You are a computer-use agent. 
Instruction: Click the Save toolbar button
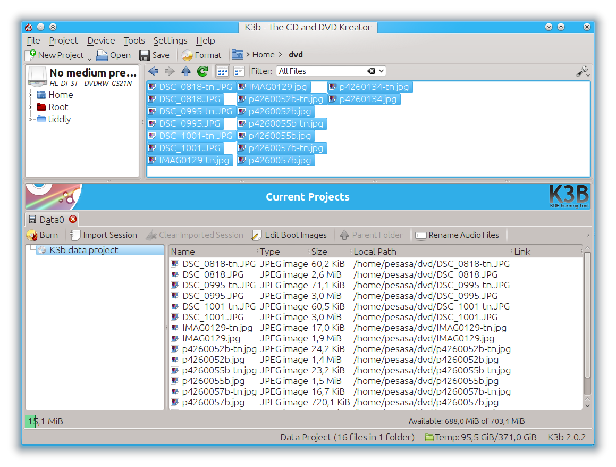(154, 55)
